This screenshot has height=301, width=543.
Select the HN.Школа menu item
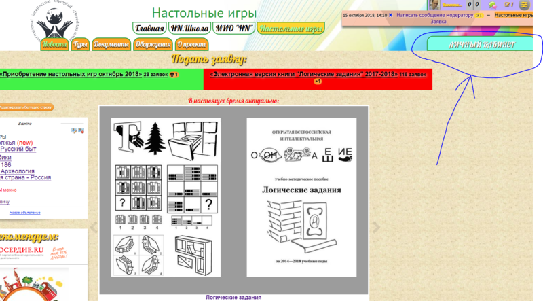[x=190, y=28]
